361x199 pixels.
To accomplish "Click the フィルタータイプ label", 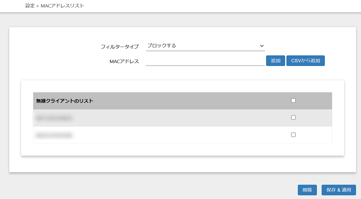I will pos(120,46).
